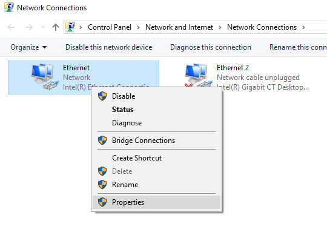Click the Network Connections title bar icon
Image resolution: width=327 pixels, height=235 pixels.
click(9, 7)
